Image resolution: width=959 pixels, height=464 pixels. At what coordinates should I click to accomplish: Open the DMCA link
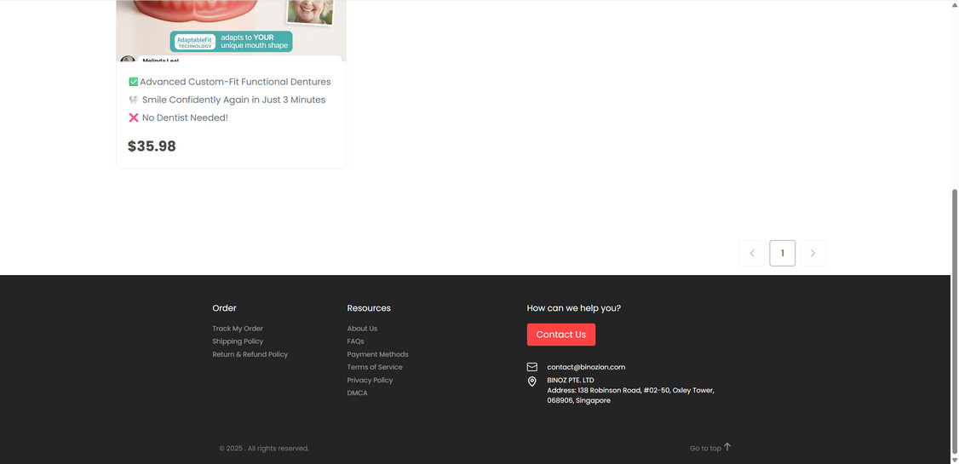coord(357,393)
